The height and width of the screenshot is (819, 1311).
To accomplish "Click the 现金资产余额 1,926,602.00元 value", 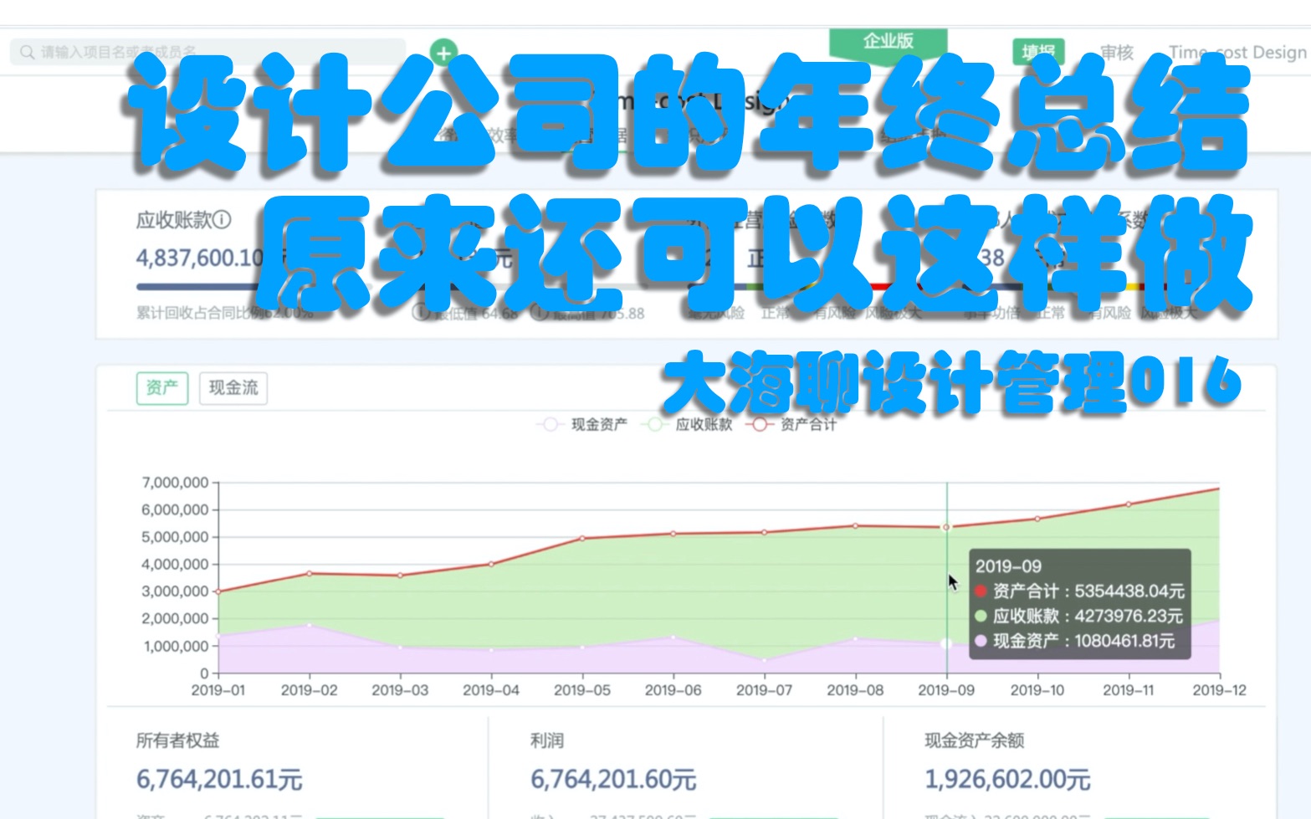I will (1007, 780).
